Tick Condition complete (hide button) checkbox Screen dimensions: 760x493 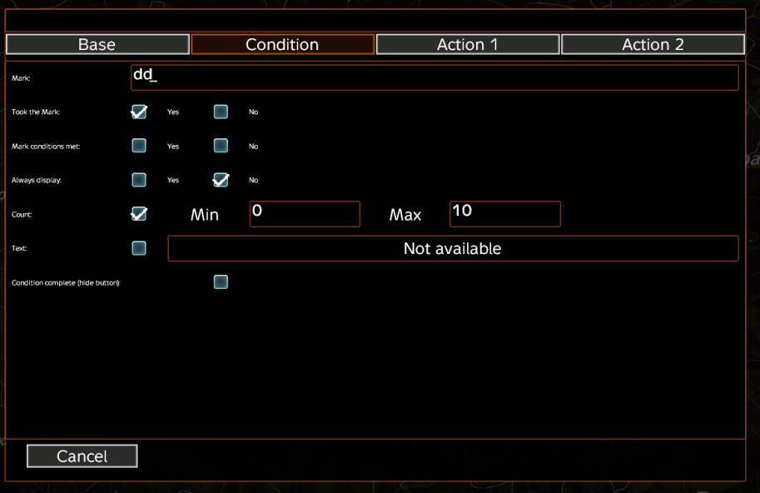(221, 282)
